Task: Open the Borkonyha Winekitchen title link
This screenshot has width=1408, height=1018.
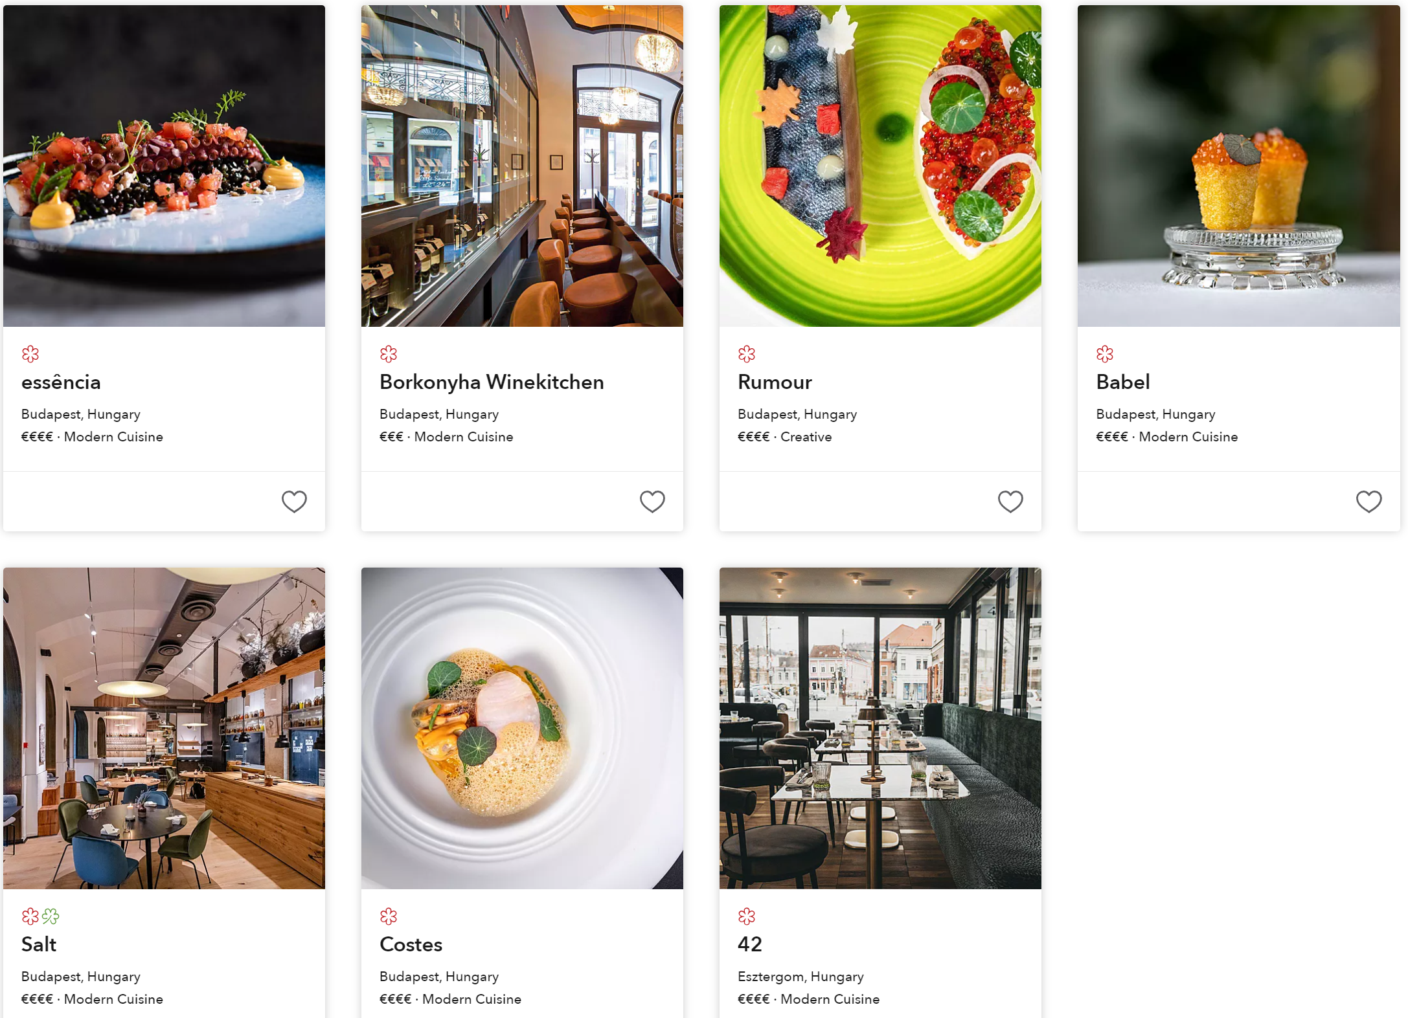Action: pos(492,382)
